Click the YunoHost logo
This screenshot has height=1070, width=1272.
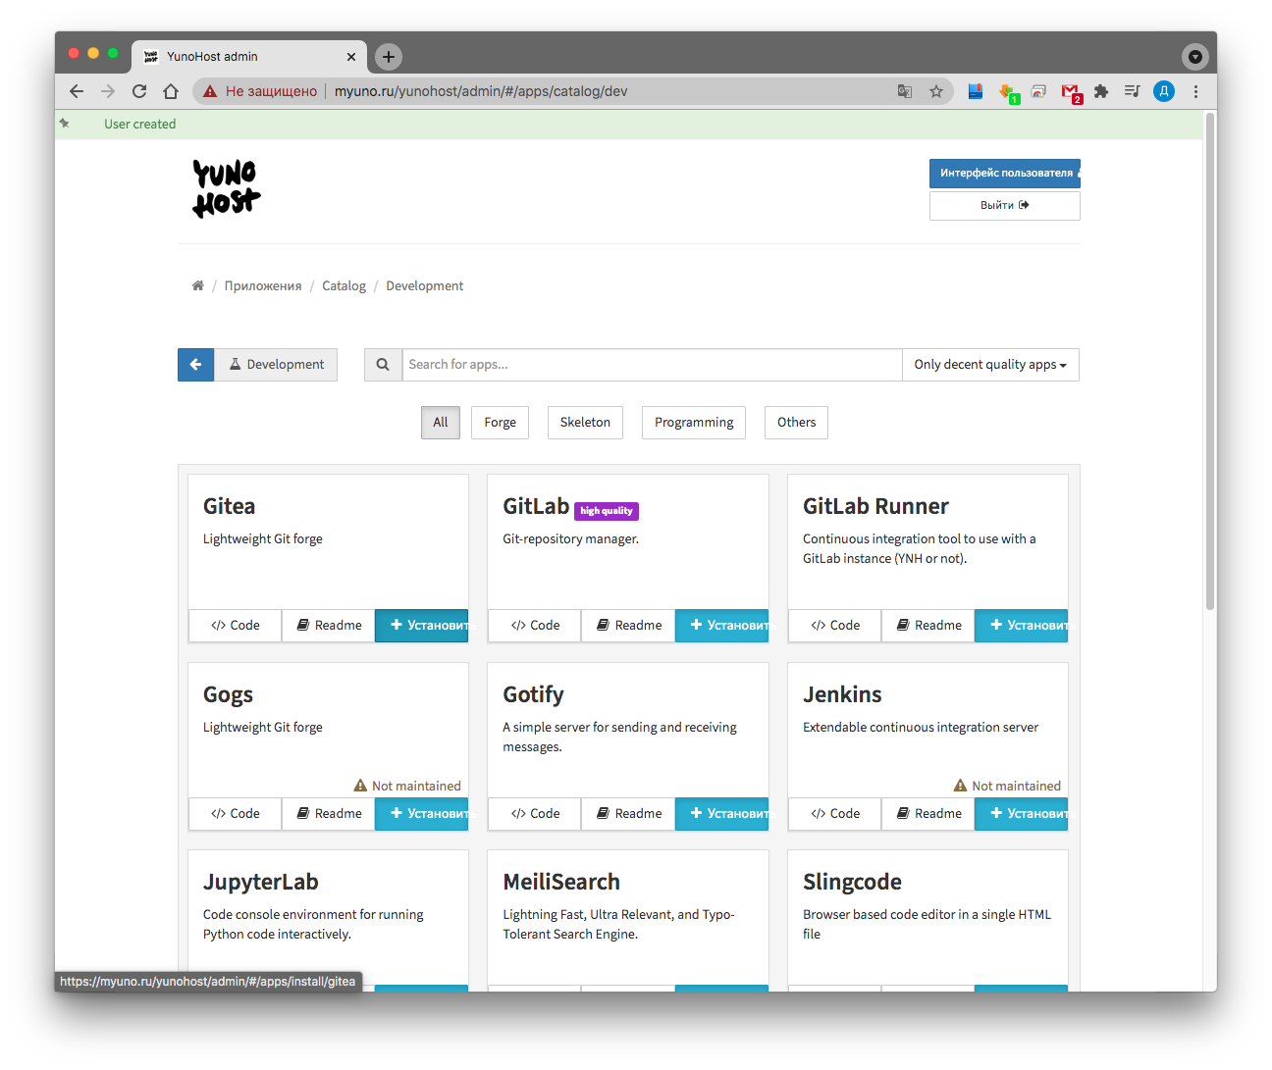click(227, 188)
